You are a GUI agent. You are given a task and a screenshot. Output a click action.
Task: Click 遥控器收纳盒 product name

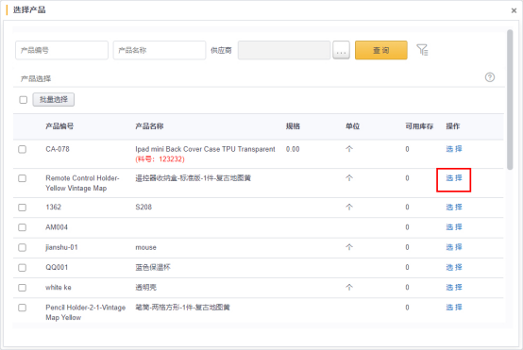pyautogui.click(x=194, y=178)
